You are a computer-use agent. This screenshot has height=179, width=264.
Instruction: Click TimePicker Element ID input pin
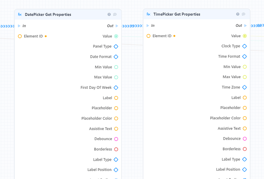point(148,36)
